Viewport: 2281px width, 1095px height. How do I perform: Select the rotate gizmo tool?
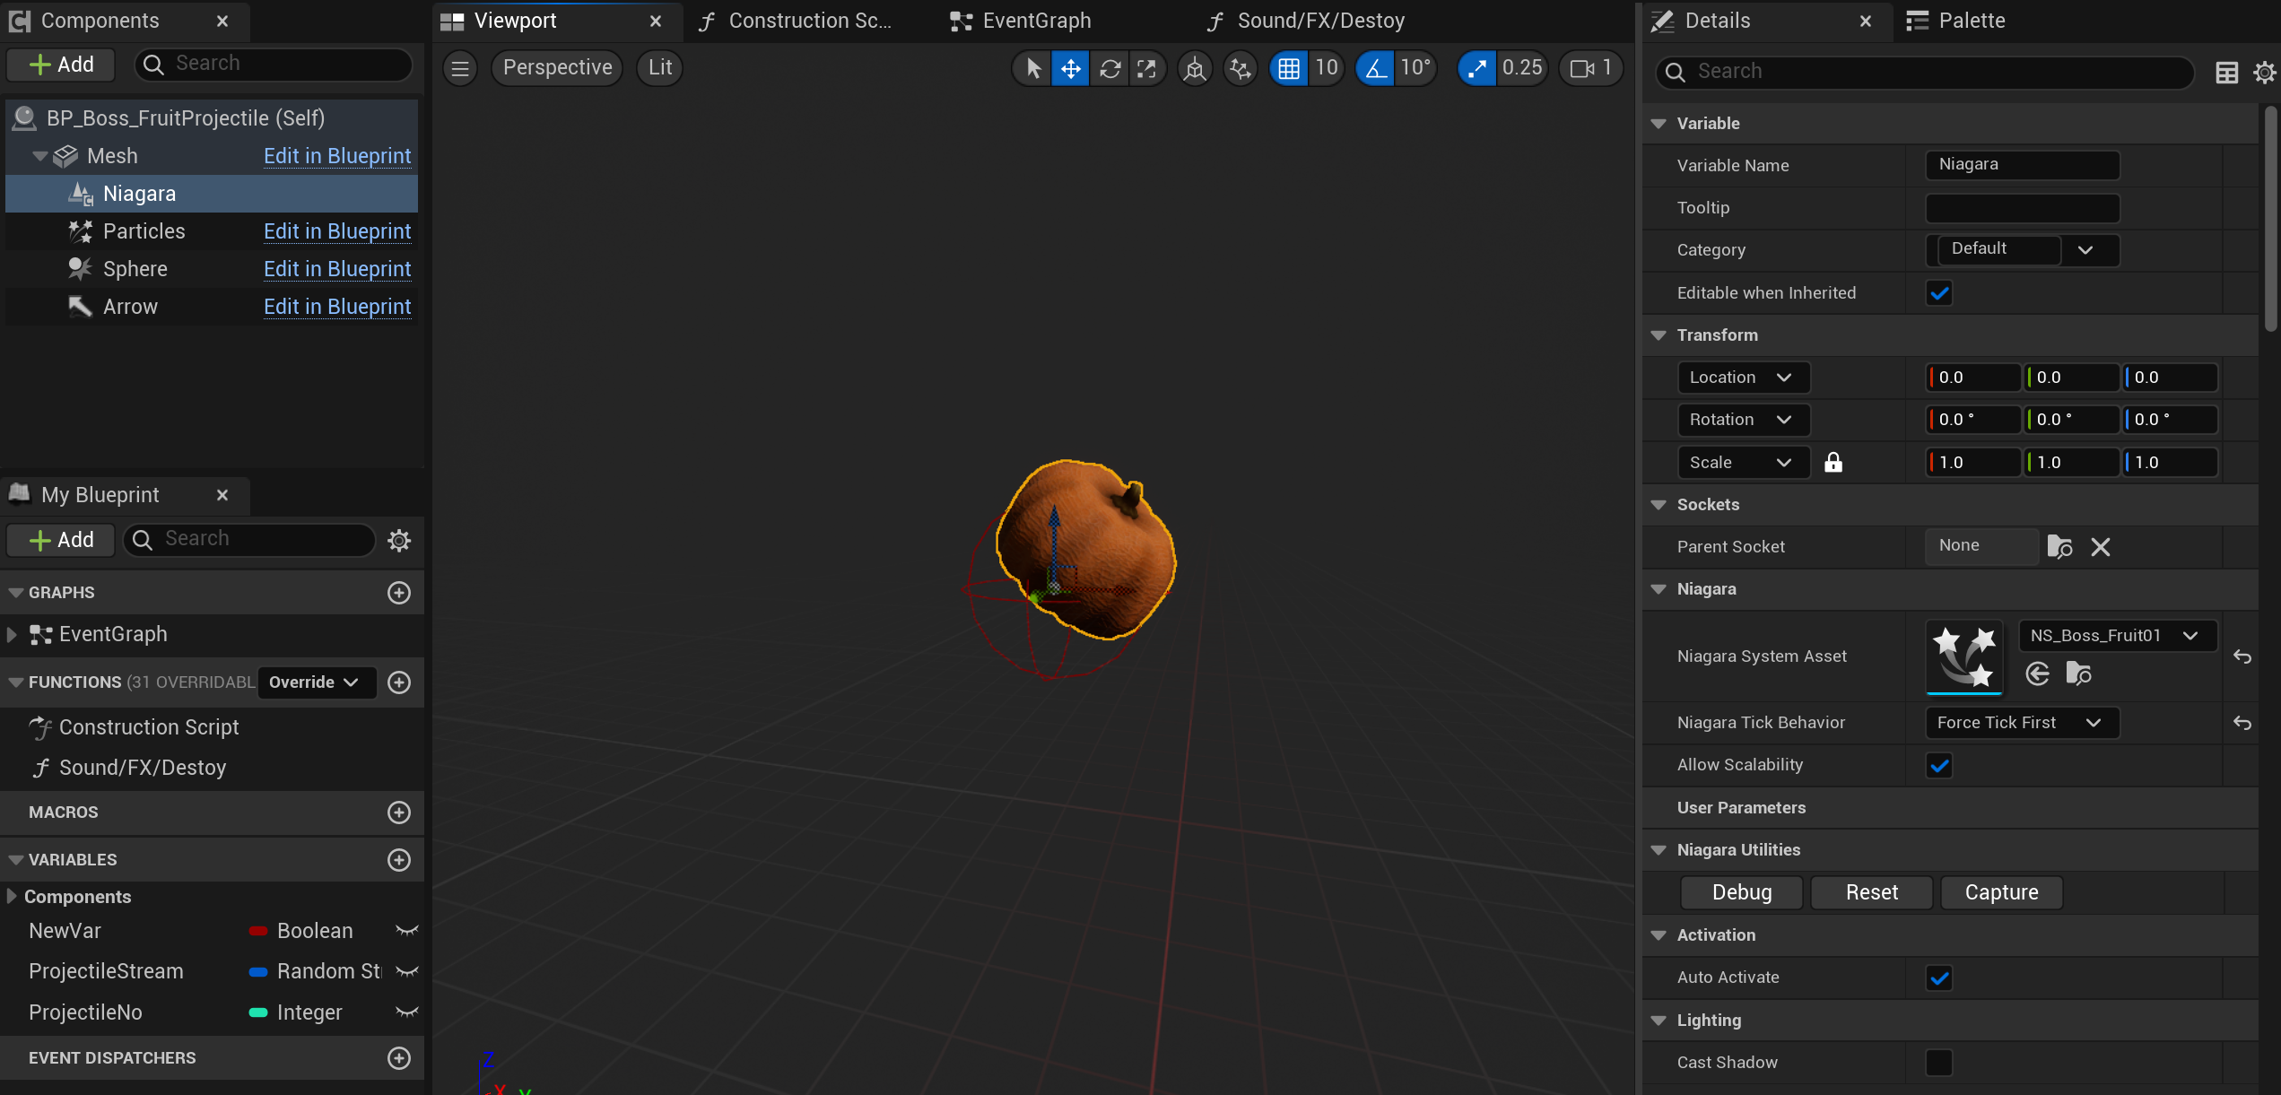point(1110,68)
